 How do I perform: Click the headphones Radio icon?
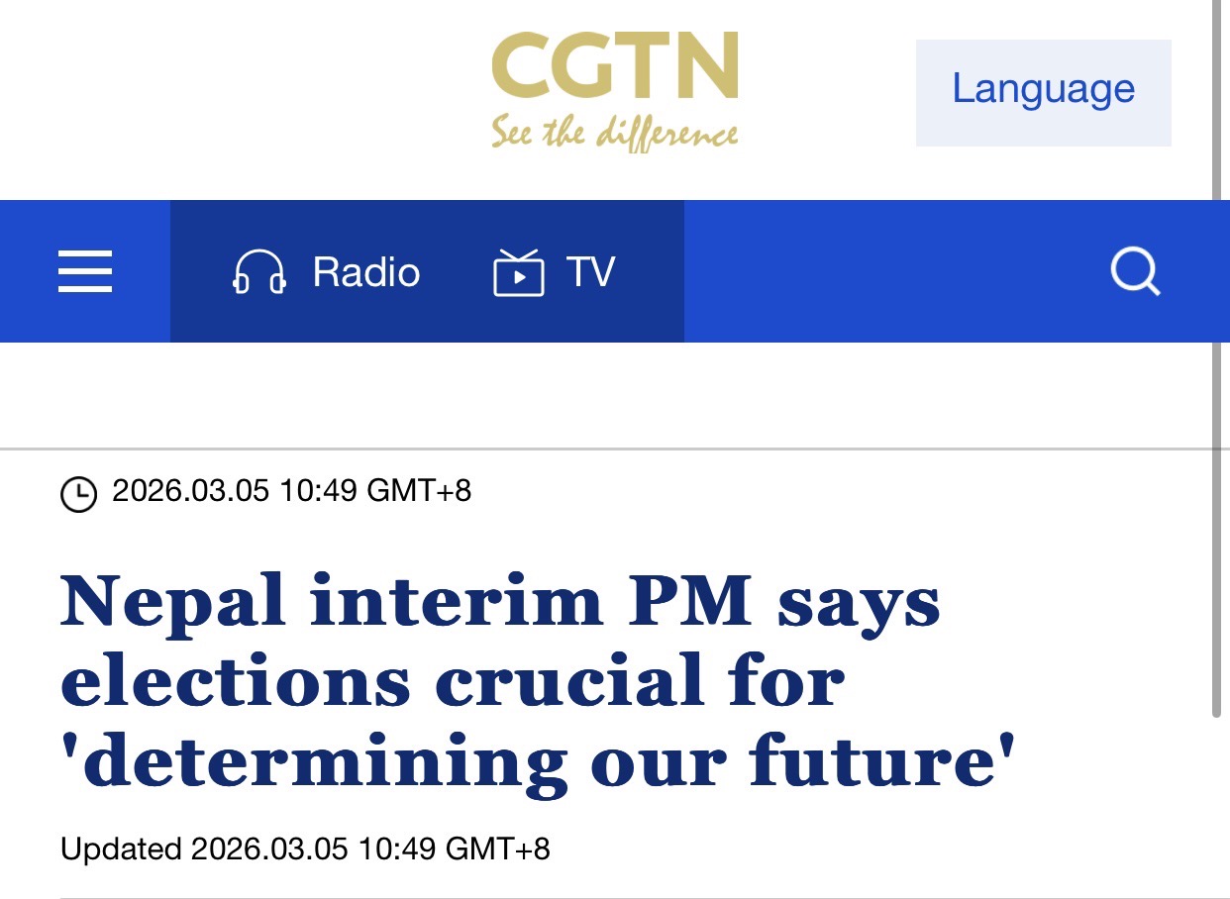coord(259,272)
